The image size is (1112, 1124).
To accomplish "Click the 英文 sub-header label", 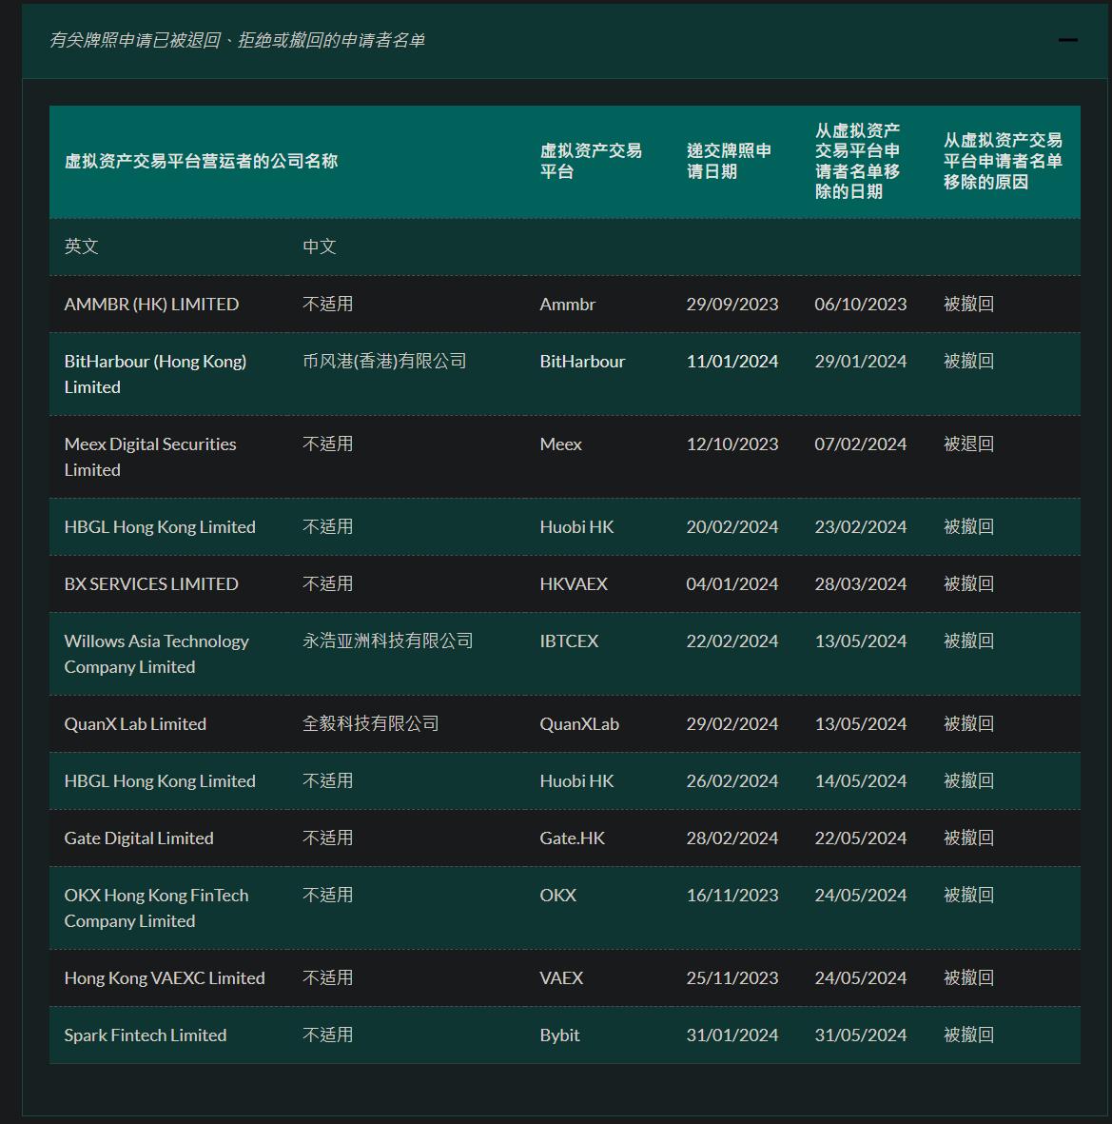I will [82, 246].
